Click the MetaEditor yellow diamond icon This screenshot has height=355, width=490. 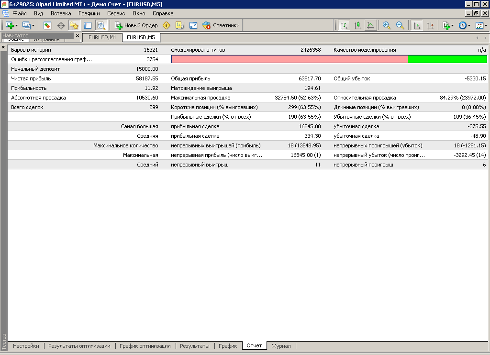[x=167, y=25]
